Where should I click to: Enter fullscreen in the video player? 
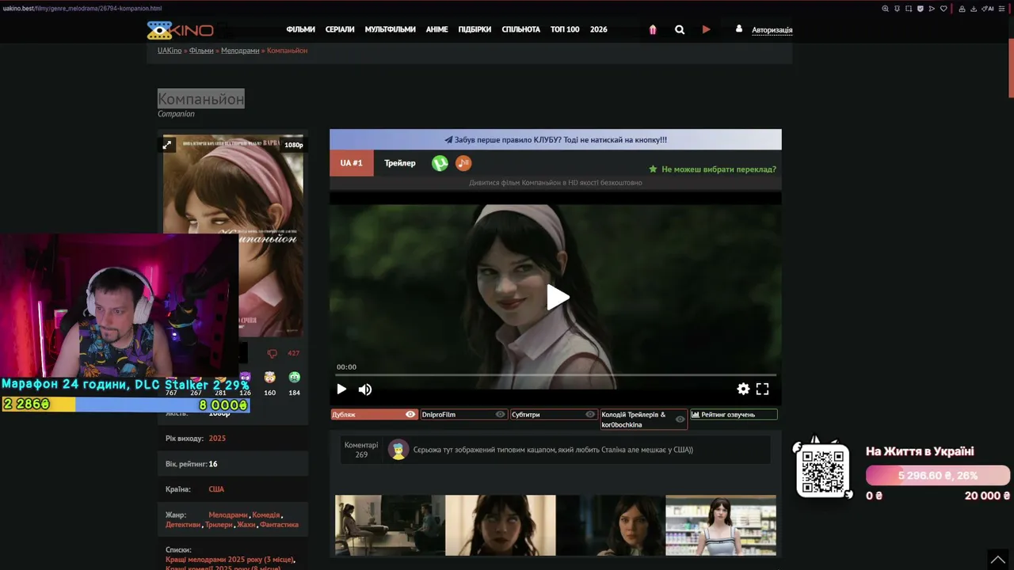(x=762, y=389)
